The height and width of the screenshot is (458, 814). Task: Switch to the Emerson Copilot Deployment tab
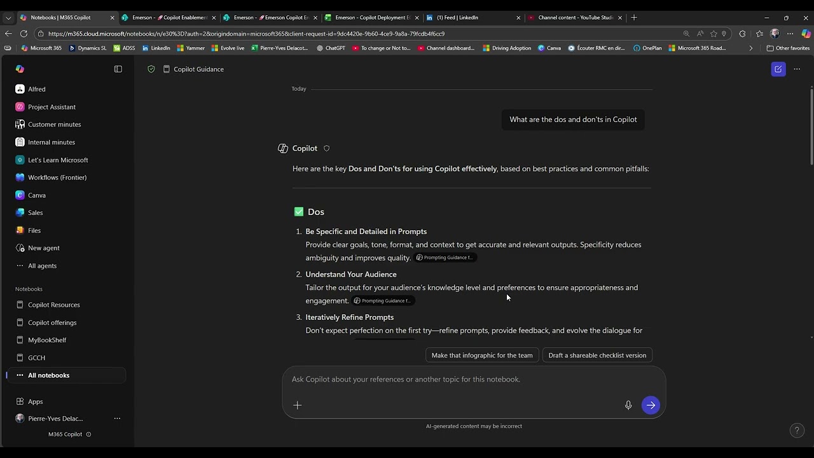point(371,18)
